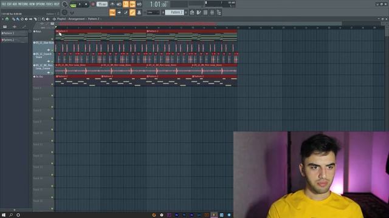Toggle wait for input to start playing
Screen dimensions: 389x218
pos(119,4)
